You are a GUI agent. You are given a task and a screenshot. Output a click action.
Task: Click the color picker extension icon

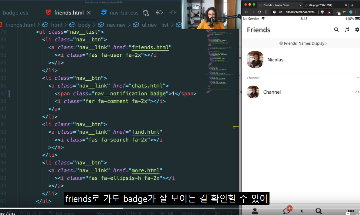coord(338,12)
